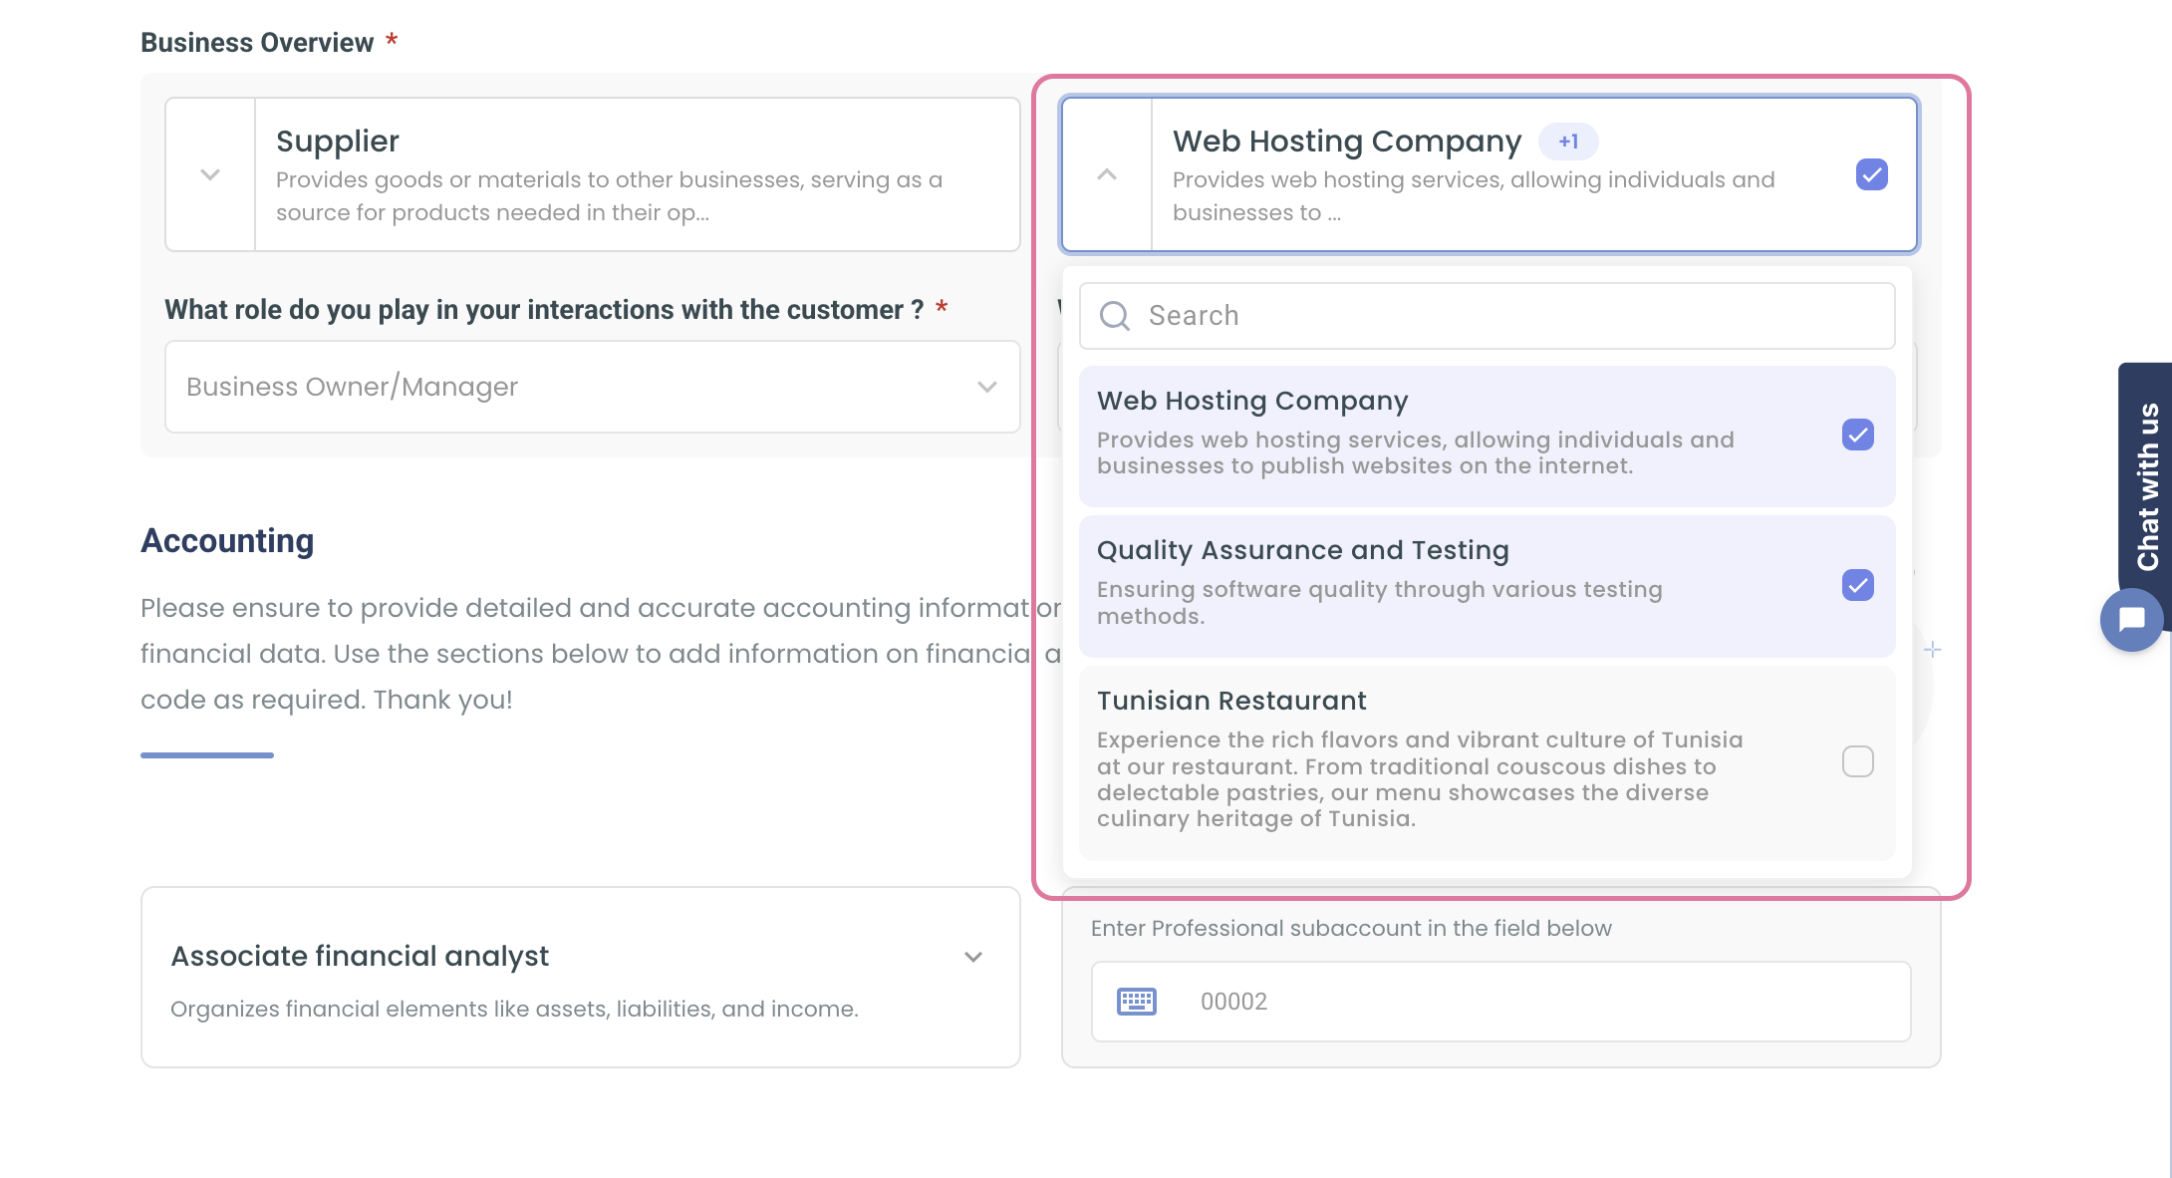This screenshot has width=2172, height=1178.
Task: Expand Associate financial analyst chevron
Action: [x=973, y=957]
